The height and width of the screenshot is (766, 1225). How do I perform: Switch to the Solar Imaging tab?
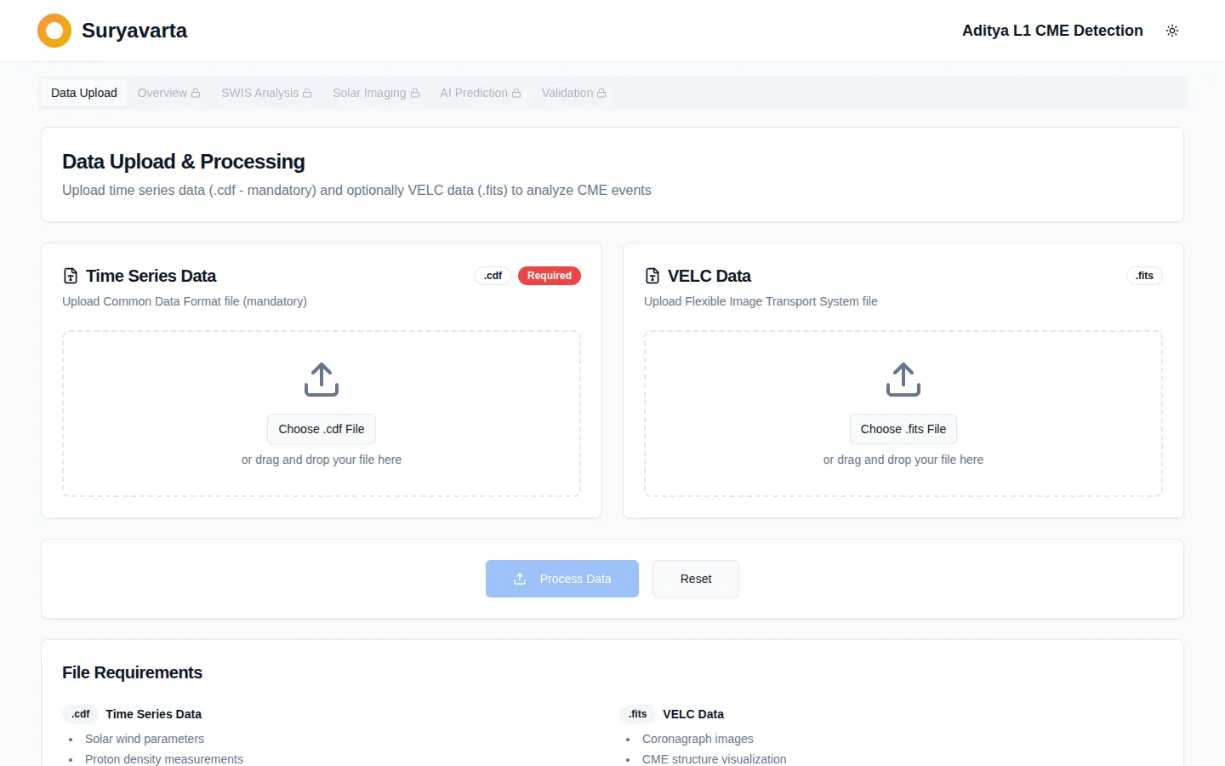click(376, 93)
